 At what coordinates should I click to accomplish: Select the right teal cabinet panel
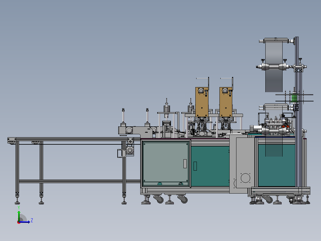276,165
